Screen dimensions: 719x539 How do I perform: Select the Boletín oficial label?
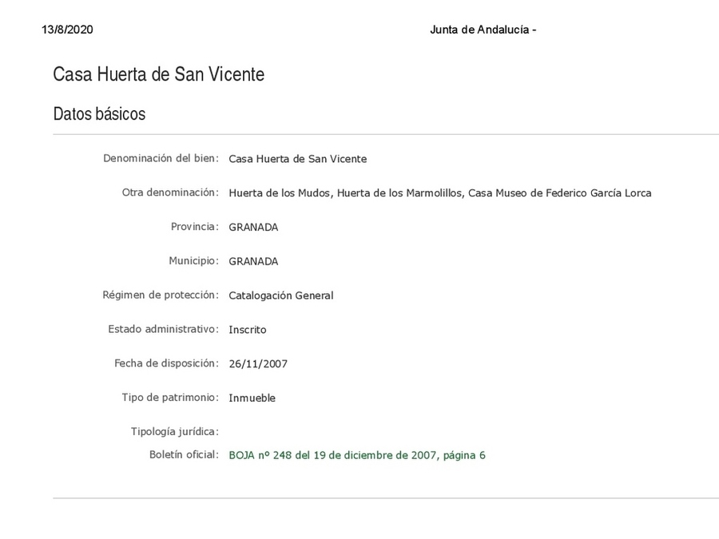[184, 454]
